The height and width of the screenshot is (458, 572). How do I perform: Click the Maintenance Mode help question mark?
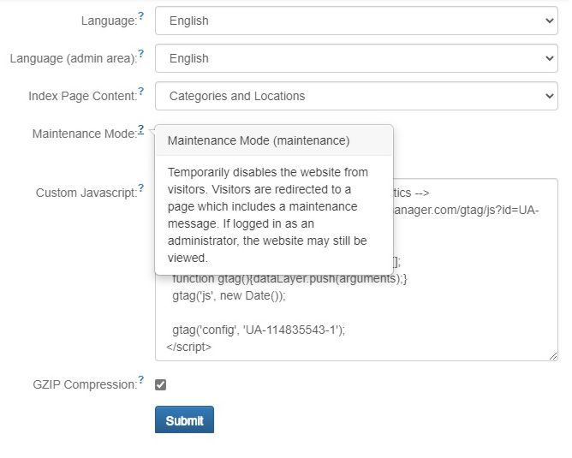pyautogui.click(x=140, y=129)
